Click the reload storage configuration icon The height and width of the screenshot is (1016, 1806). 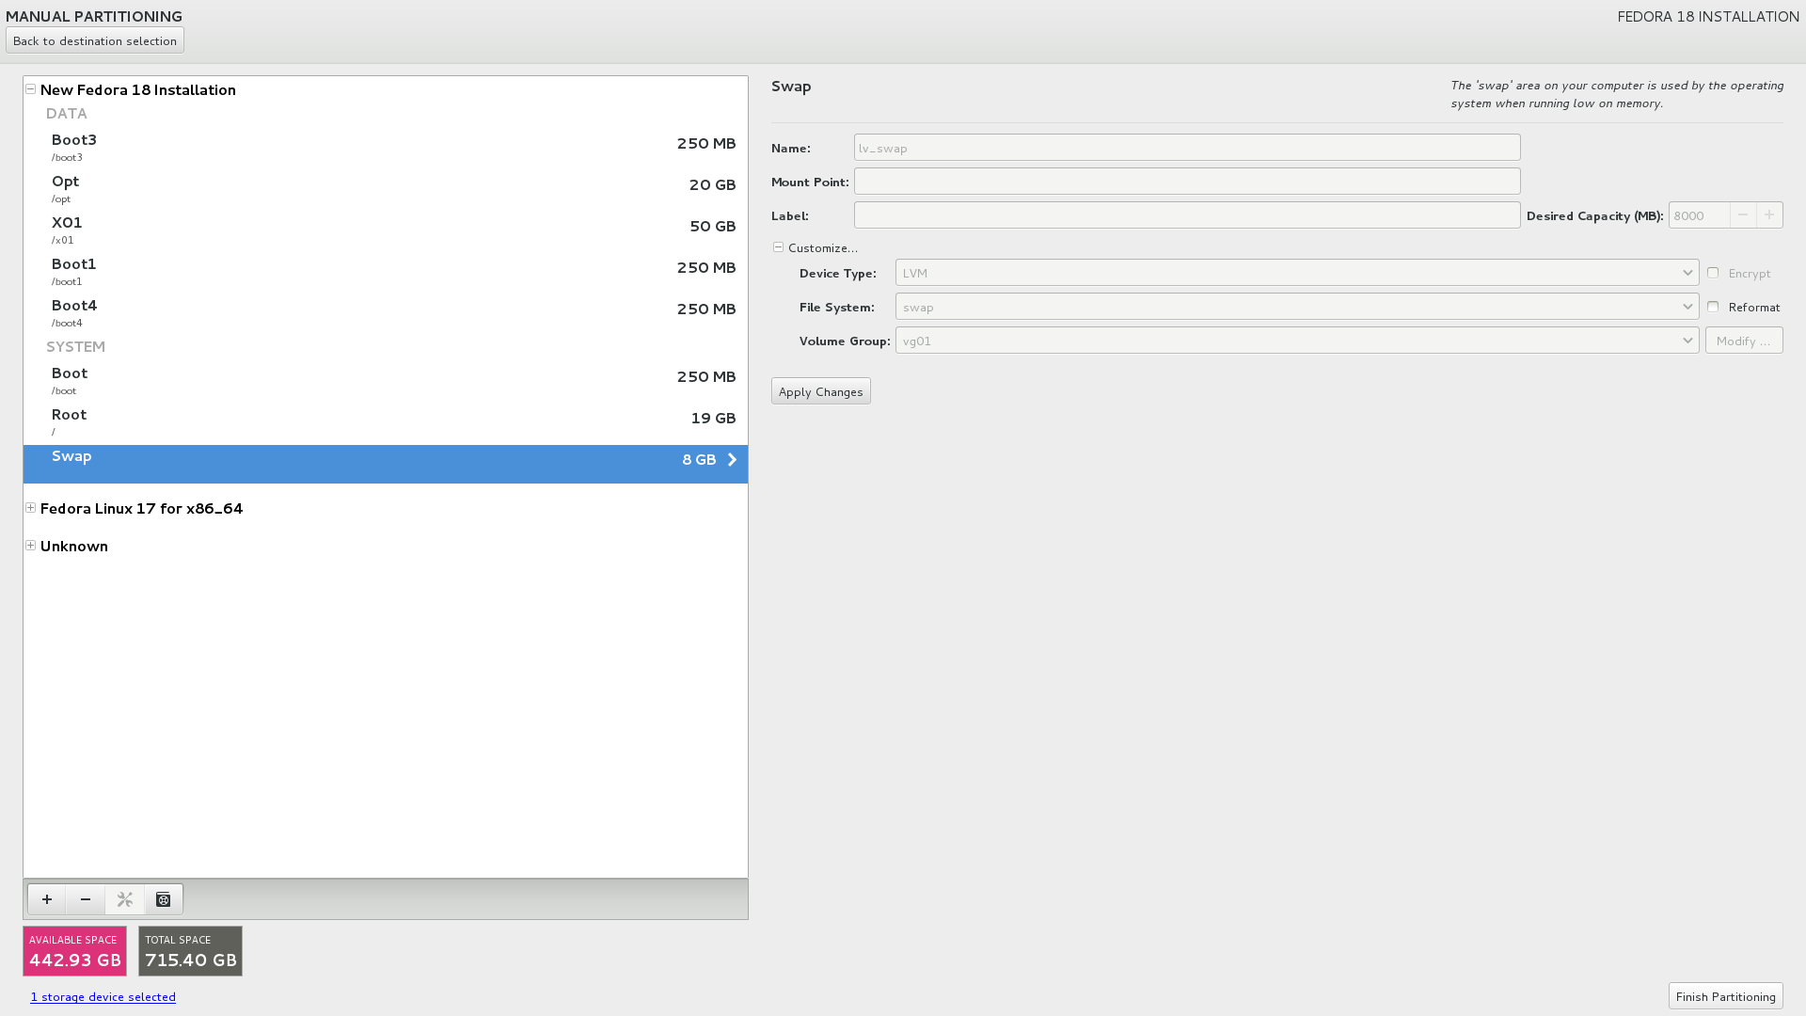click(164, 899)
